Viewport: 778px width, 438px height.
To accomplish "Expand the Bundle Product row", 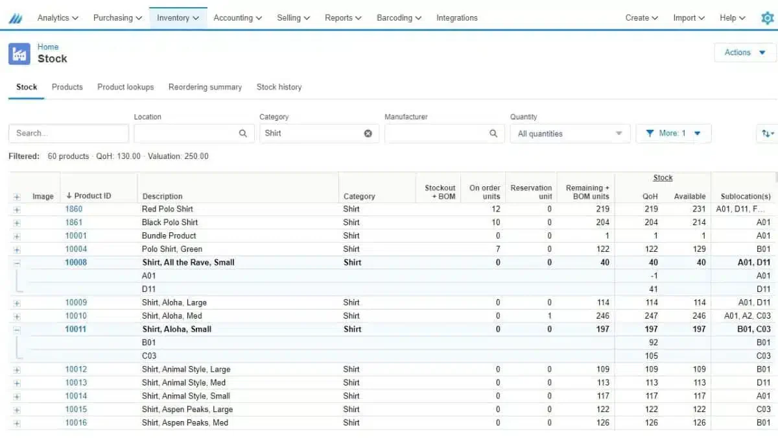I will 17,236.
